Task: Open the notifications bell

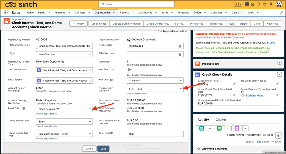Action: (271, 4)
